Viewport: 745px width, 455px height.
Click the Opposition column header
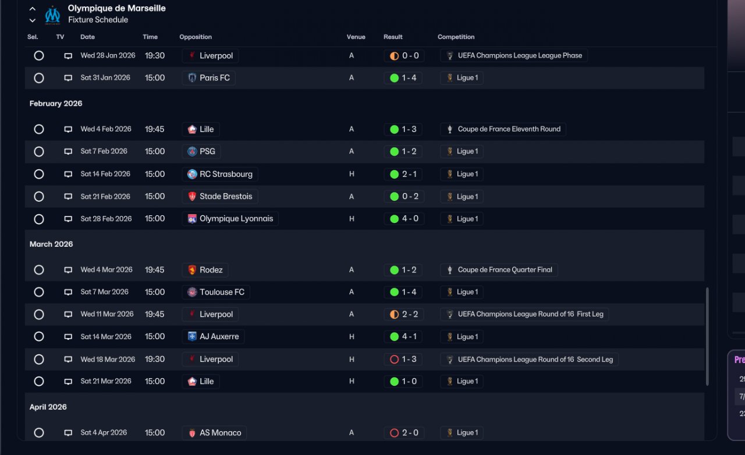(196, 37)
